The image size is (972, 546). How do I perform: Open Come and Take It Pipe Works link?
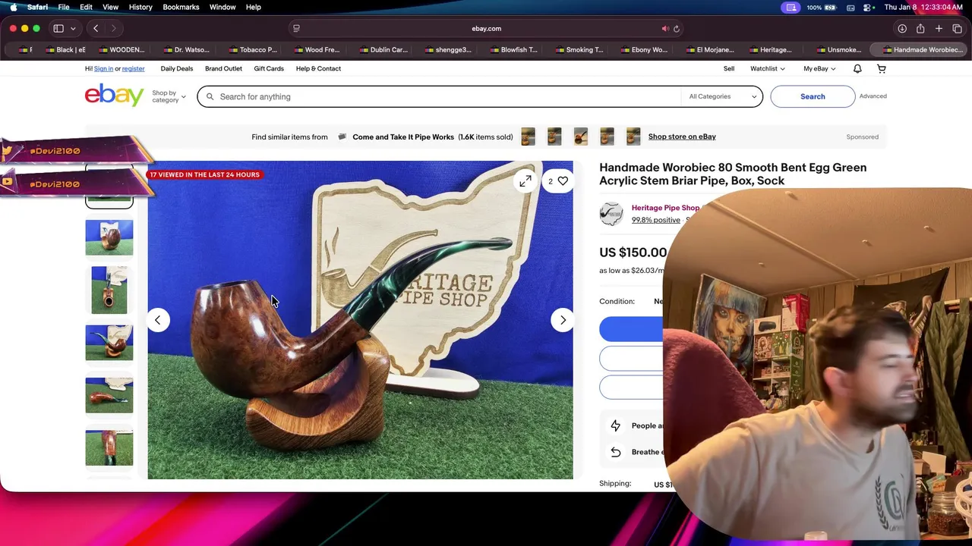403,137
